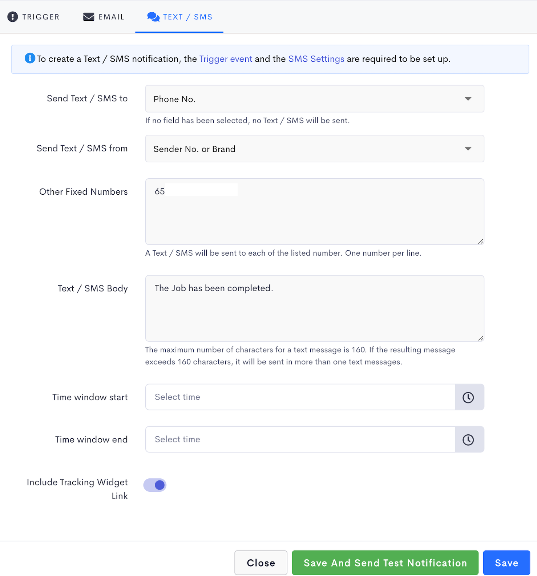Follow the Trigger event link
This screenshot has height=576, width=537.
[x=226, y=59]
